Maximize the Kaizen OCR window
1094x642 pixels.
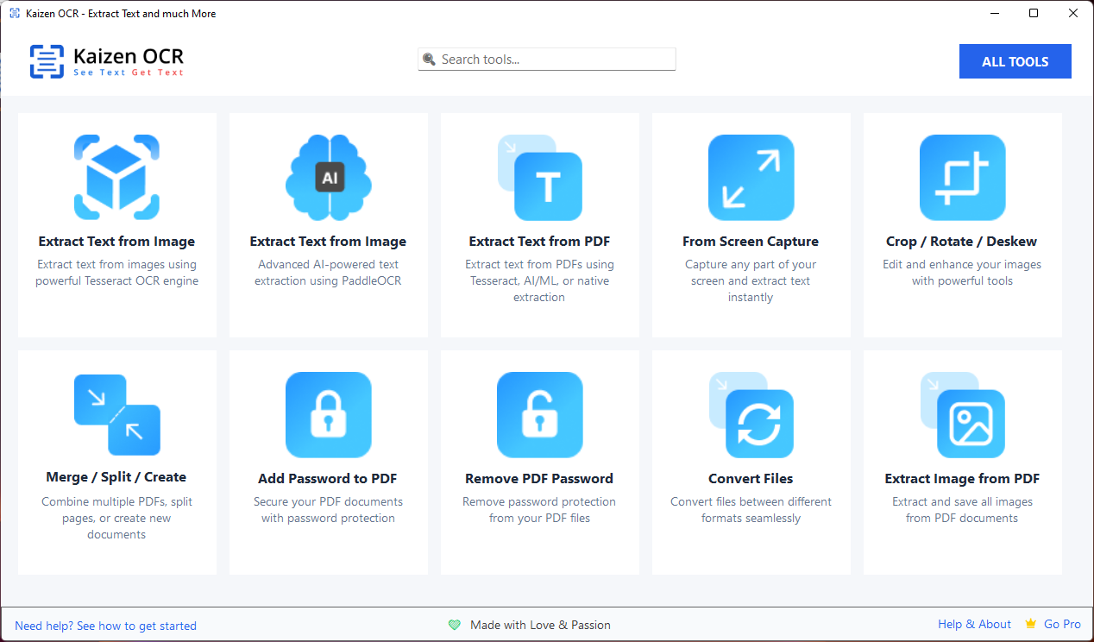pos(1034,13)
